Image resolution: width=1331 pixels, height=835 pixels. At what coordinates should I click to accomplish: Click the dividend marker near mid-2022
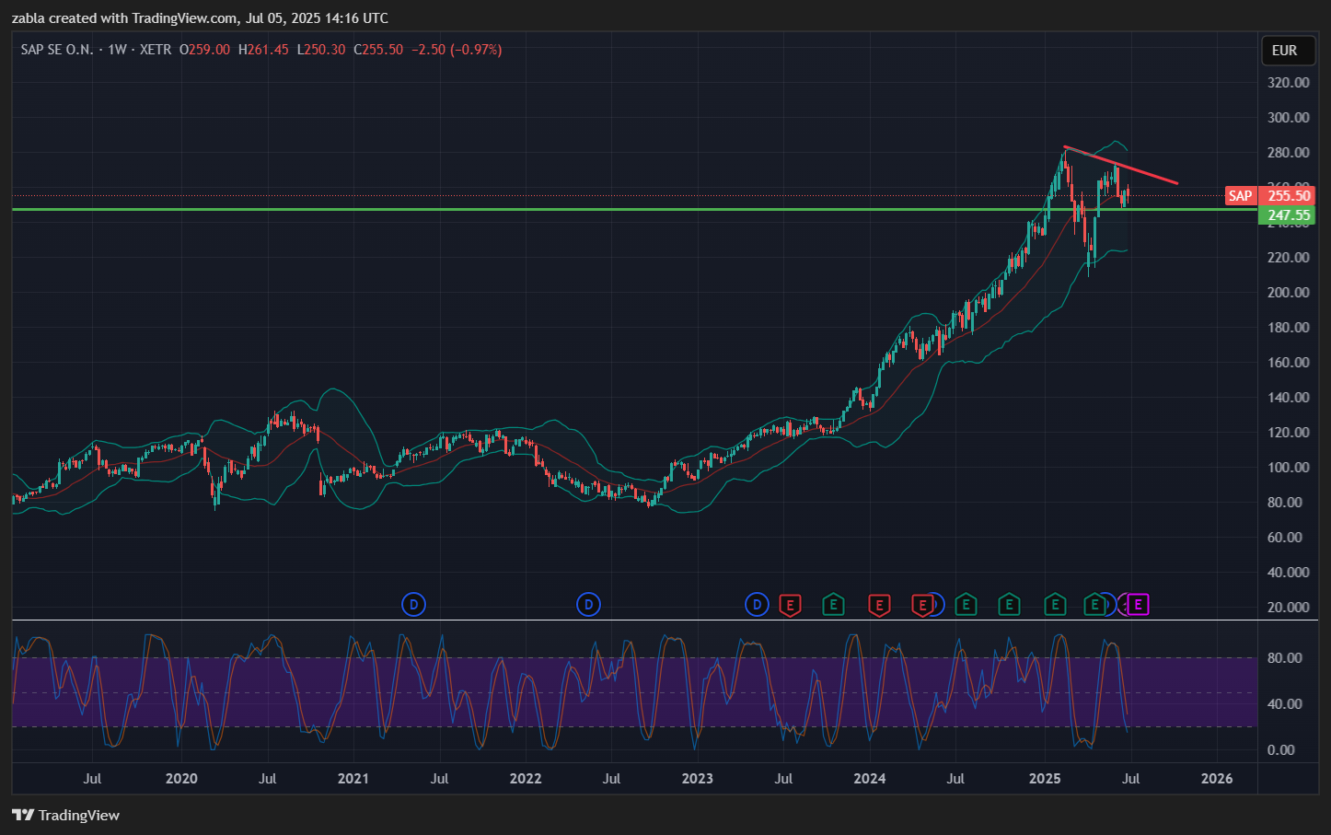[x=588, y=605]
